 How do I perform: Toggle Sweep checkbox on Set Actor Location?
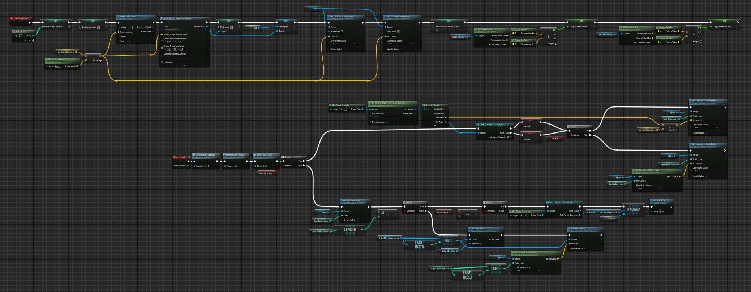[129, 36]
